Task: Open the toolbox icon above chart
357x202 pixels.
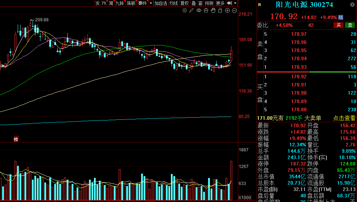Action: (x=206, y=11)
